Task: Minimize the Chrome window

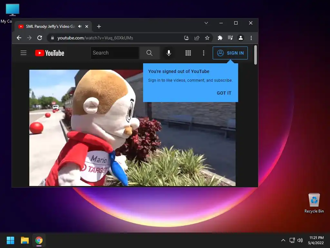Action: 221,23
